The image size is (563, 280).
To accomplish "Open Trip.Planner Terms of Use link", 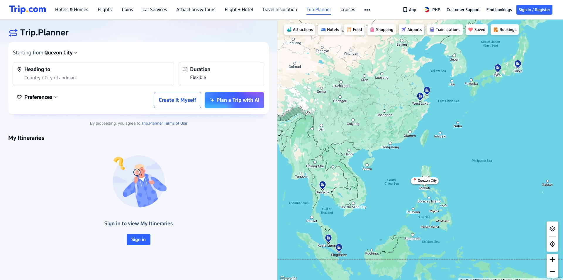I will pos(164,123).
